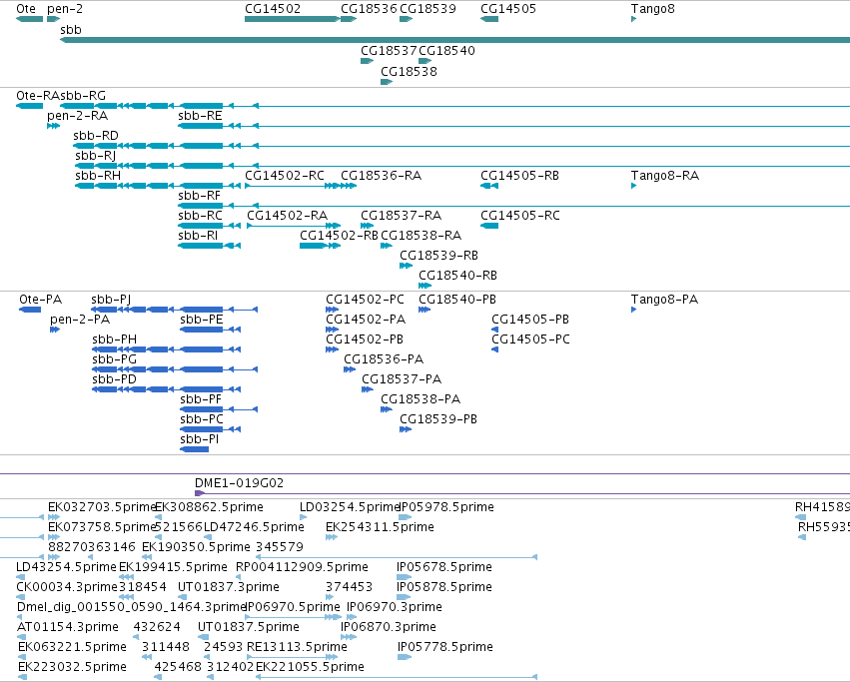Click the CG14502-RC transcript label
Image resolution: width=850 pixels, height=682 pixels.
pyautogui.click(x=285, y=176)
